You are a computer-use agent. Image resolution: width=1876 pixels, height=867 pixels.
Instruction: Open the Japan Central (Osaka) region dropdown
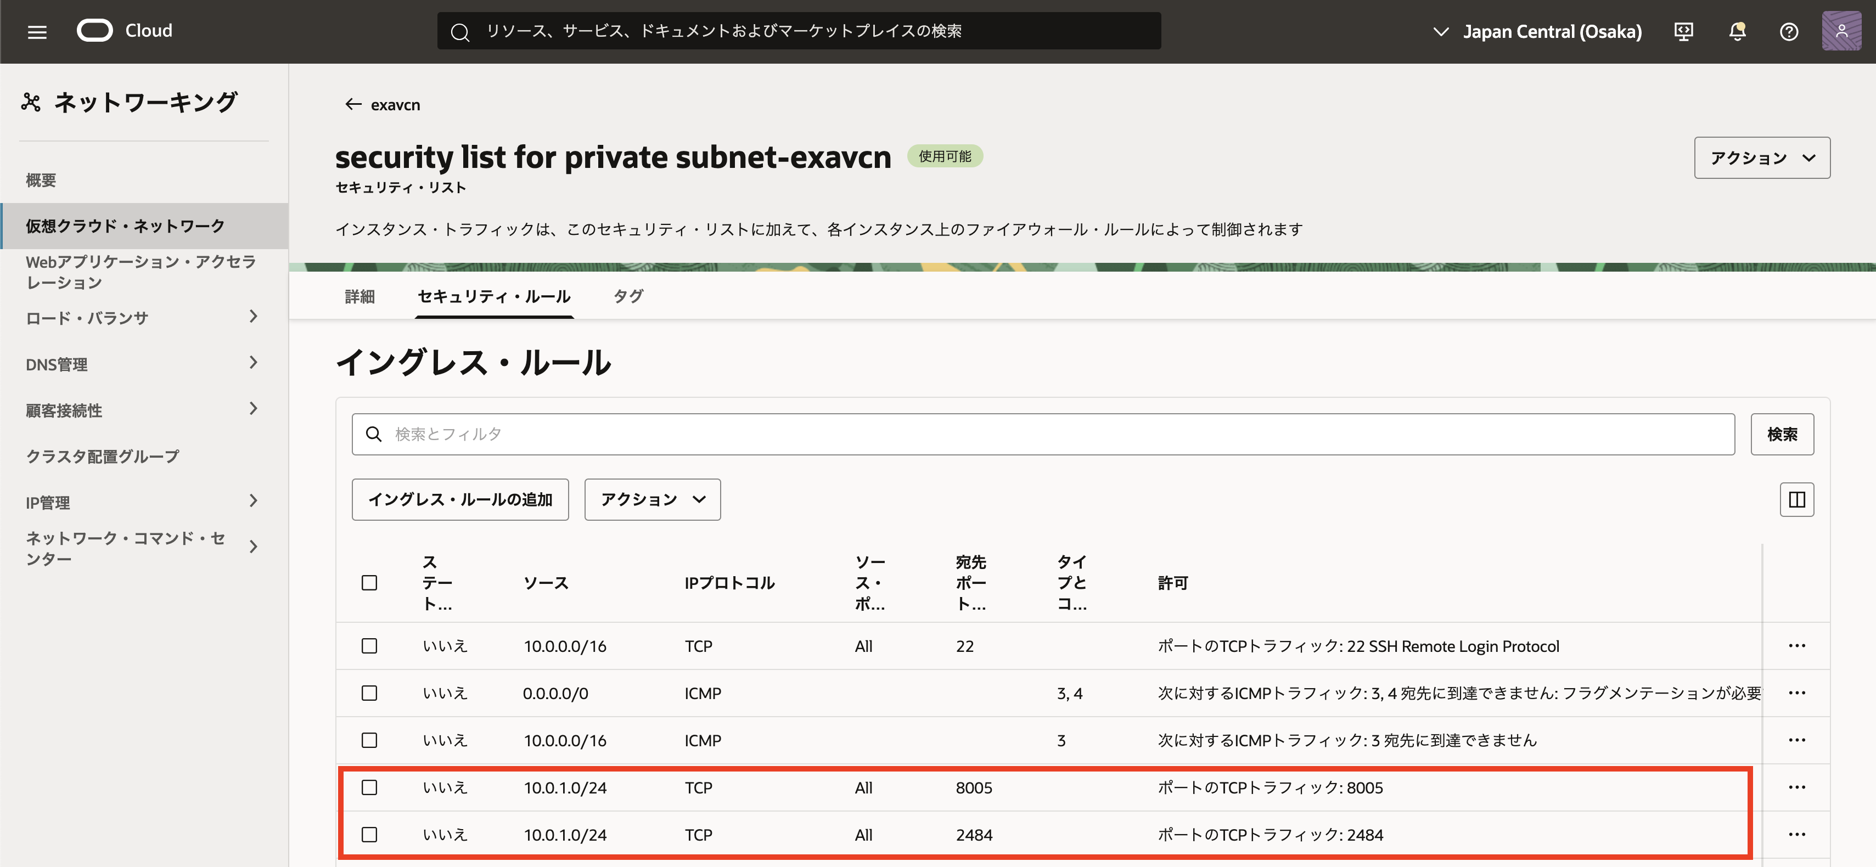click(1537, 31)
